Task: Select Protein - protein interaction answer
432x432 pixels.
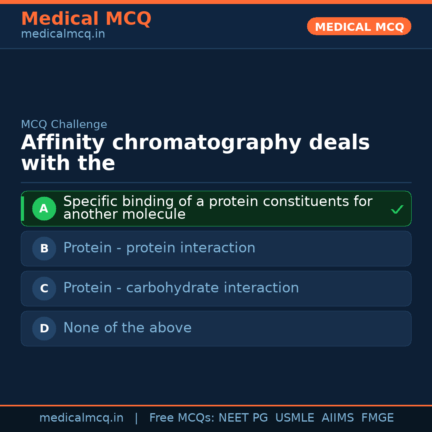Action: pos(159,248)
